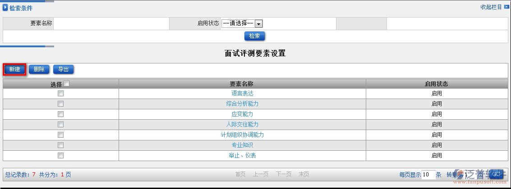Click the 收起栏目 link text
This screenshot has width=511, height=189.
pos(491,7)
